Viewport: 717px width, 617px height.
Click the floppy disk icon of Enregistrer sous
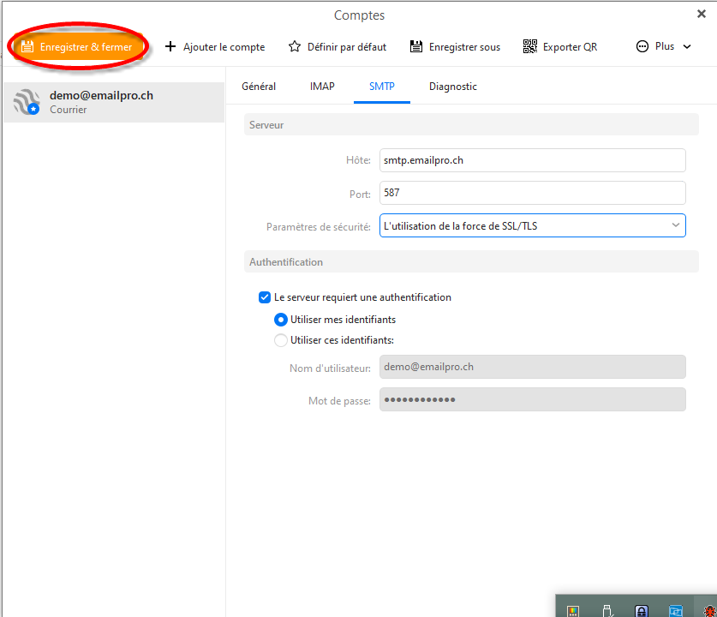point(416,47)
